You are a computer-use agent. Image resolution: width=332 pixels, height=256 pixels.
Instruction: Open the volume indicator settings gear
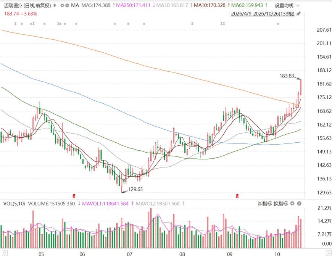pyautogui.click(x=292, y=203)
